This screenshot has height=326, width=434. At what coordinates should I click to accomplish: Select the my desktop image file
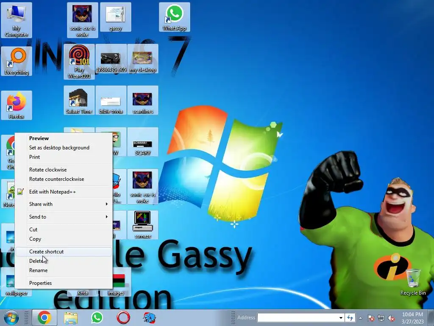(x=142, y=59)
